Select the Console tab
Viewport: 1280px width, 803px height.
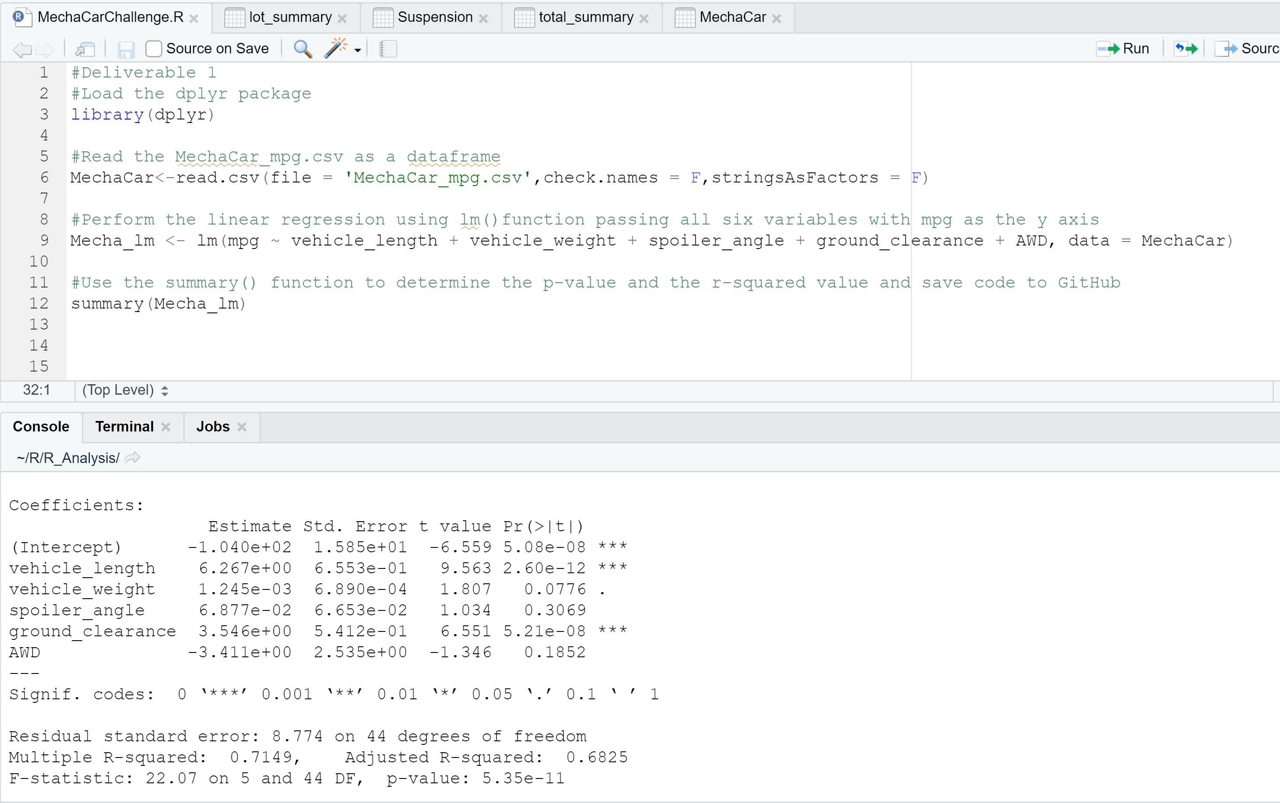click(x=41, y=427)
